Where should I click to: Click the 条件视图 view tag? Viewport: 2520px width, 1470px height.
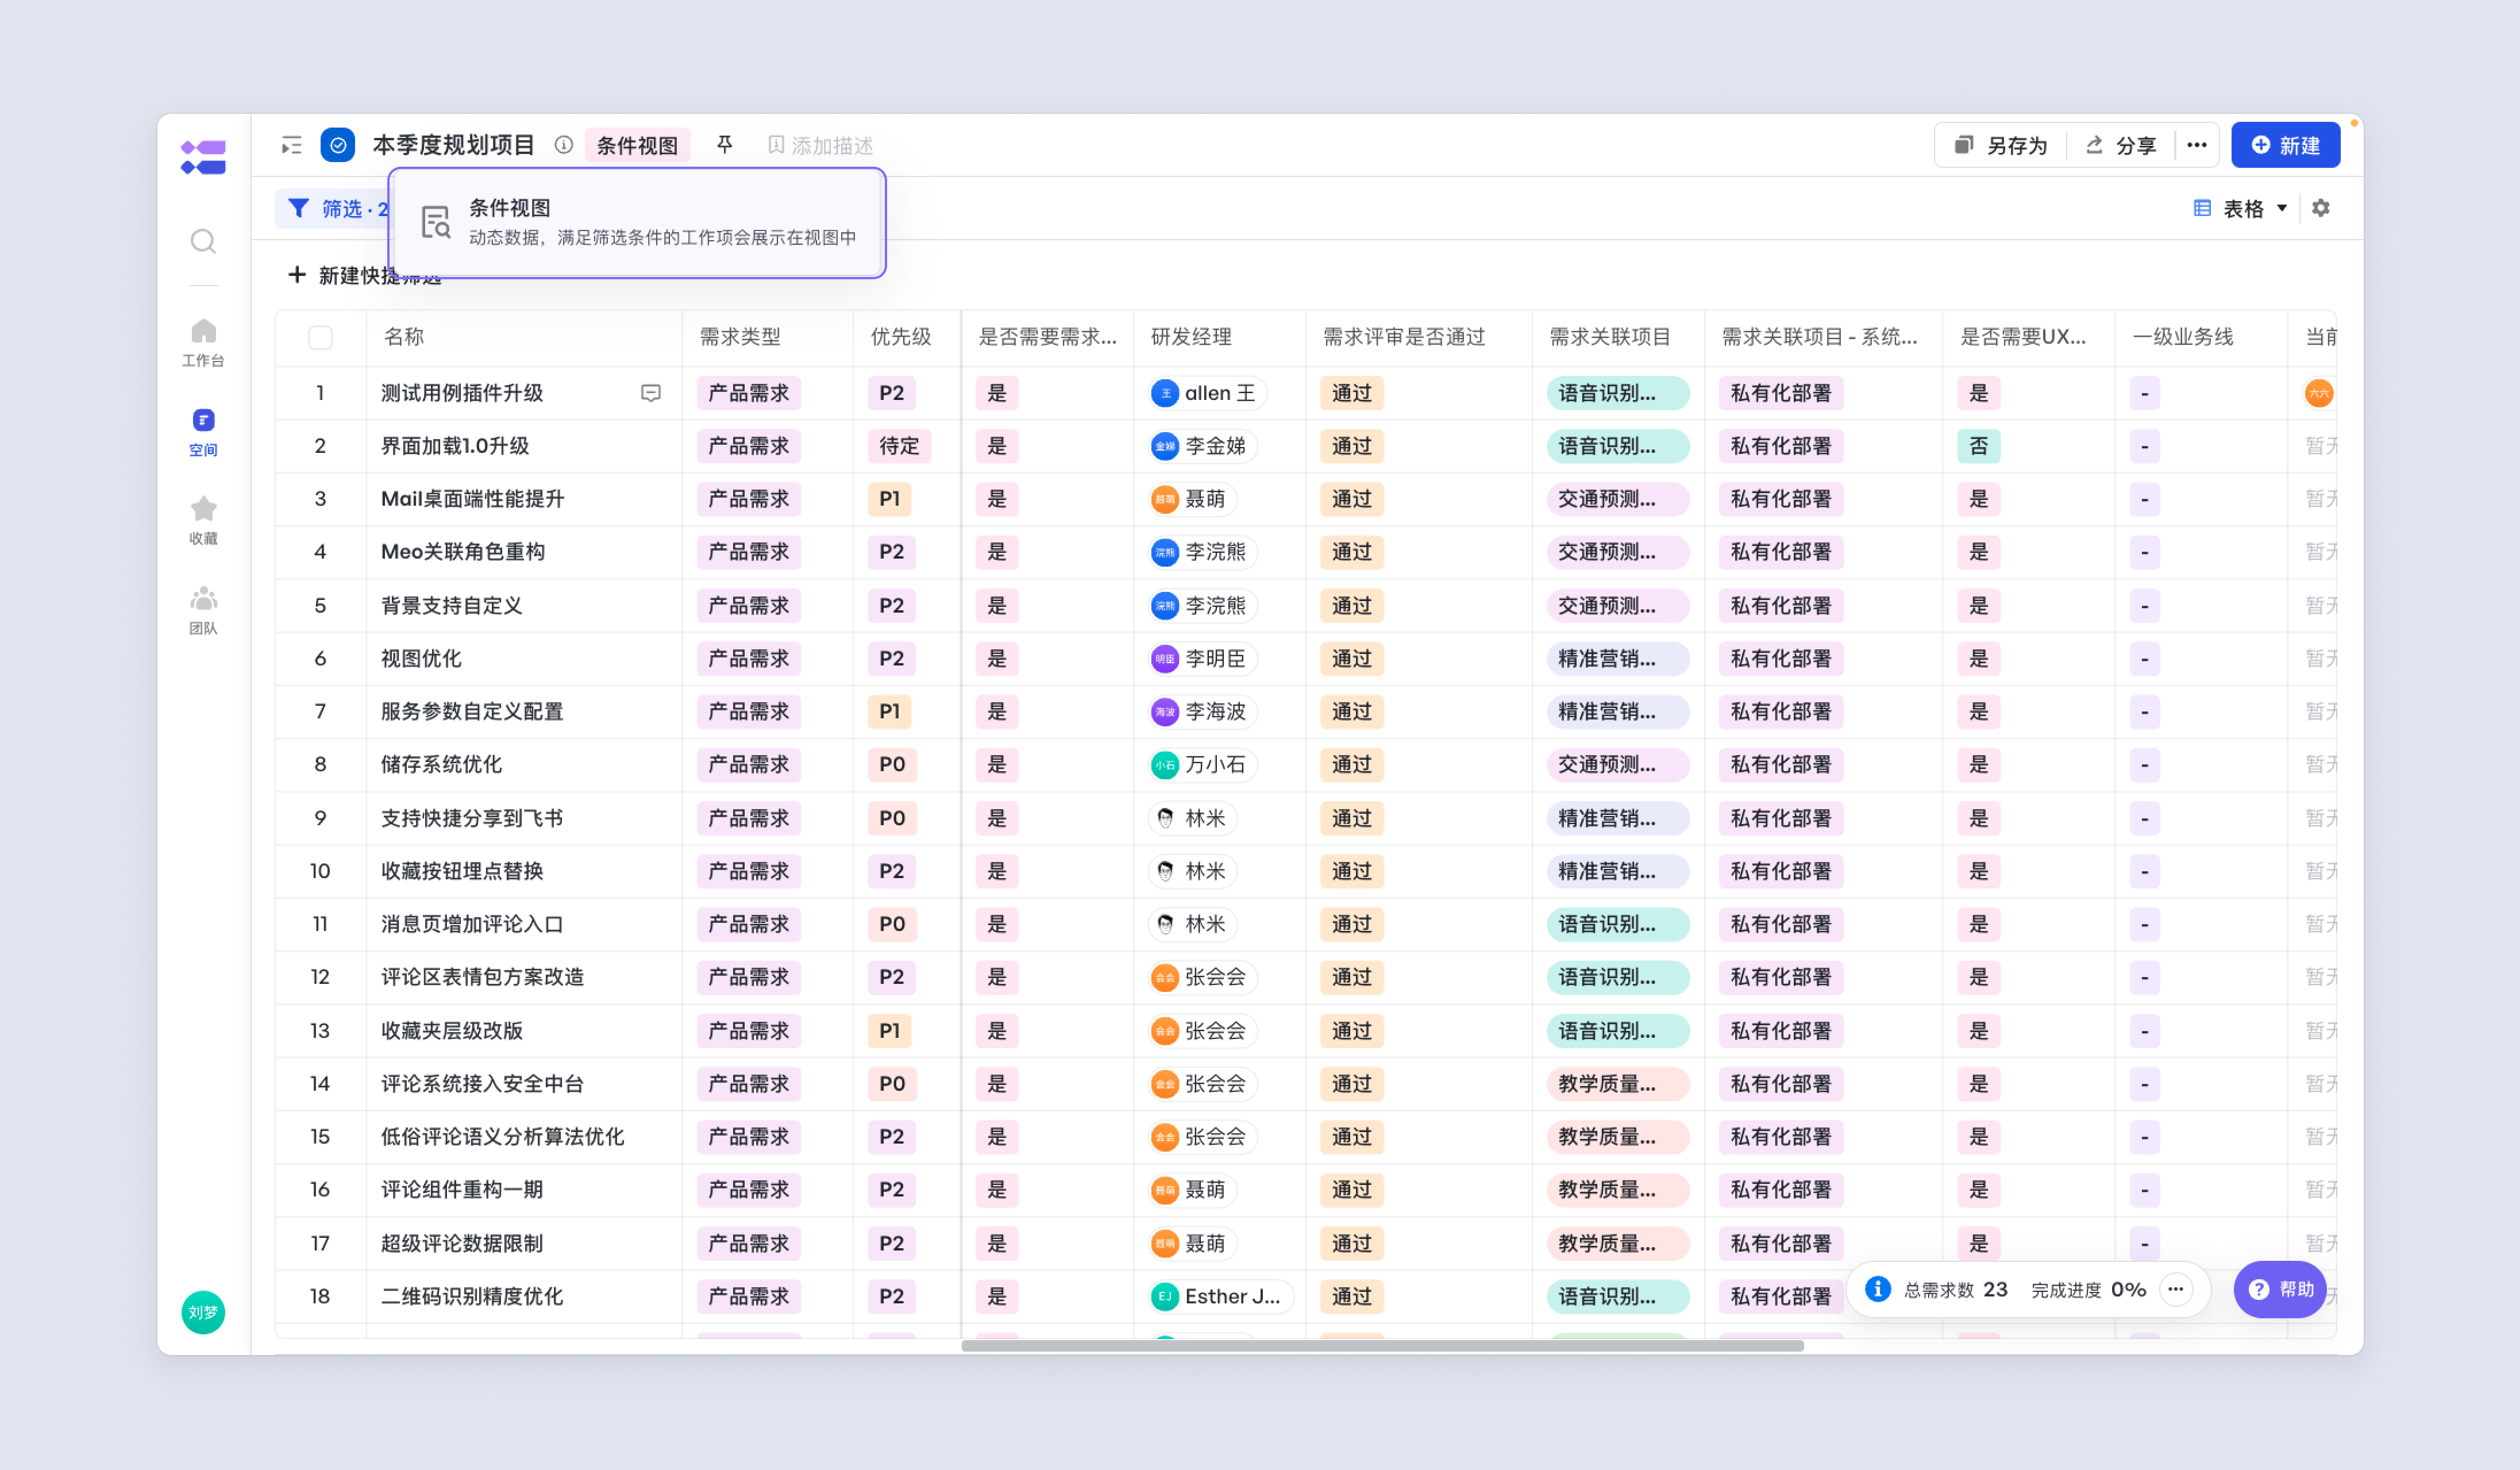(x=637, y=145)
